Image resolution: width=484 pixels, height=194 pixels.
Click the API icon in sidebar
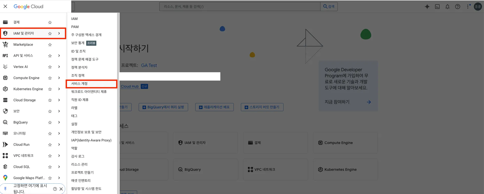5,56
